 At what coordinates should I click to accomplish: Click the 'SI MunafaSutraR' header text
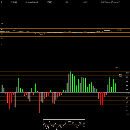point(32,2)
